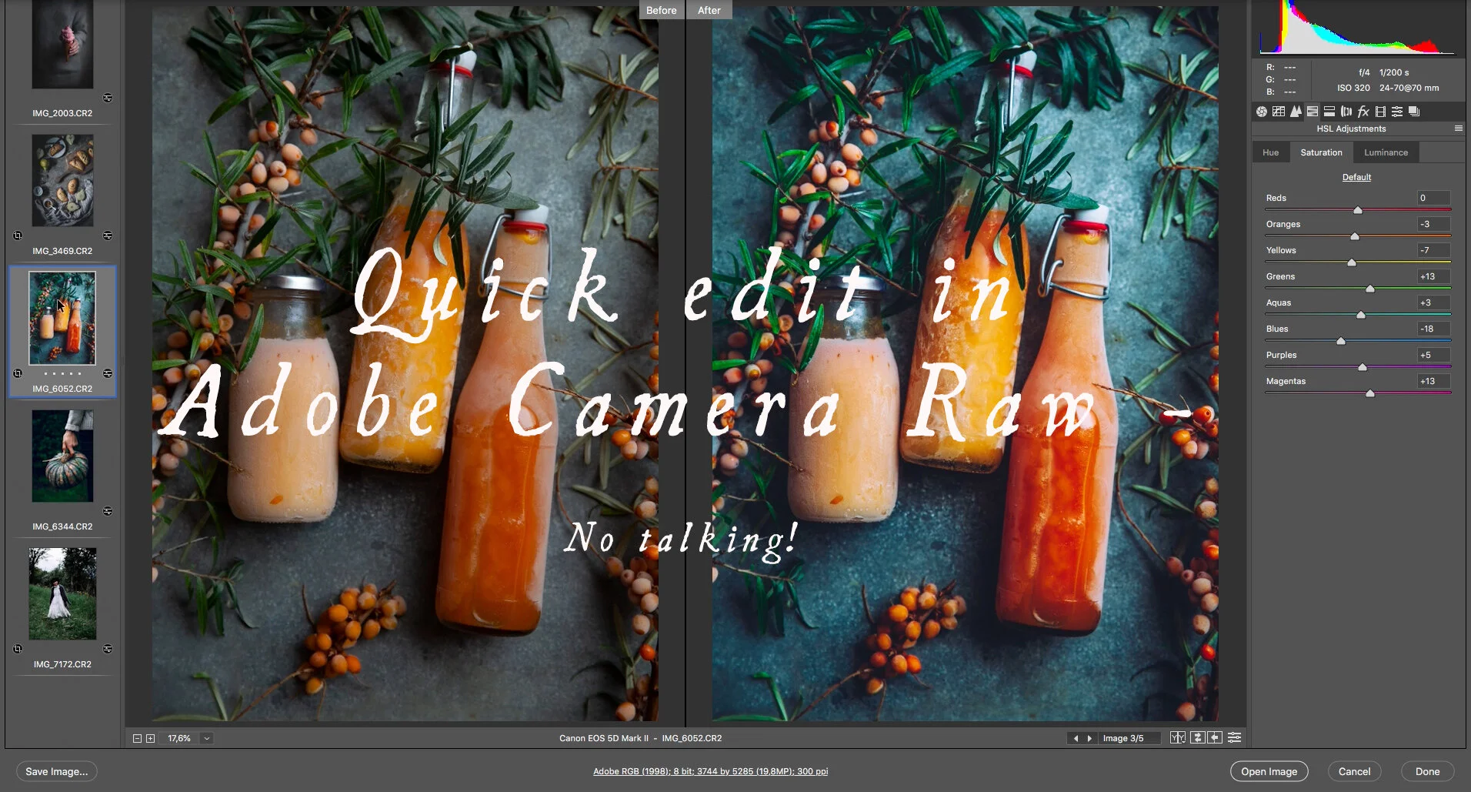The image size is (1471, 792).
Task: Click the Default link in HSL
Action: 1356,177
